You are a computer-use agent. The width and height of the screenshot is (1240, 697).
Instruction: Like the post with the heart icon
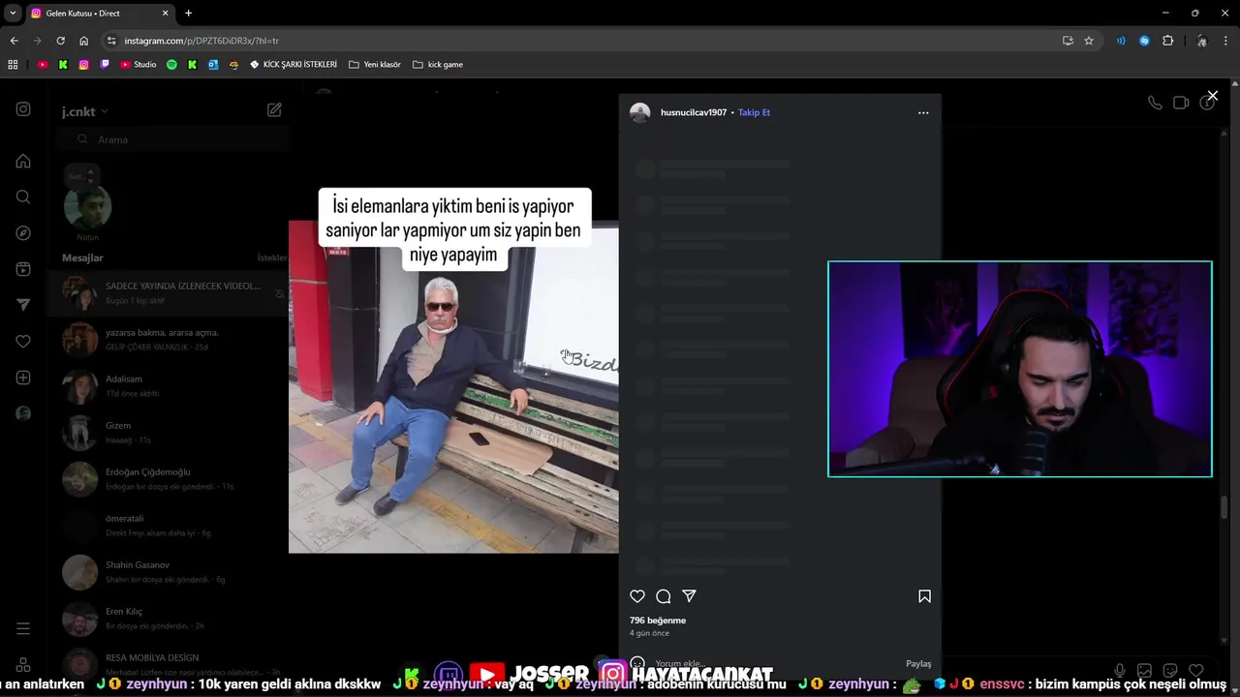[637, 596]
